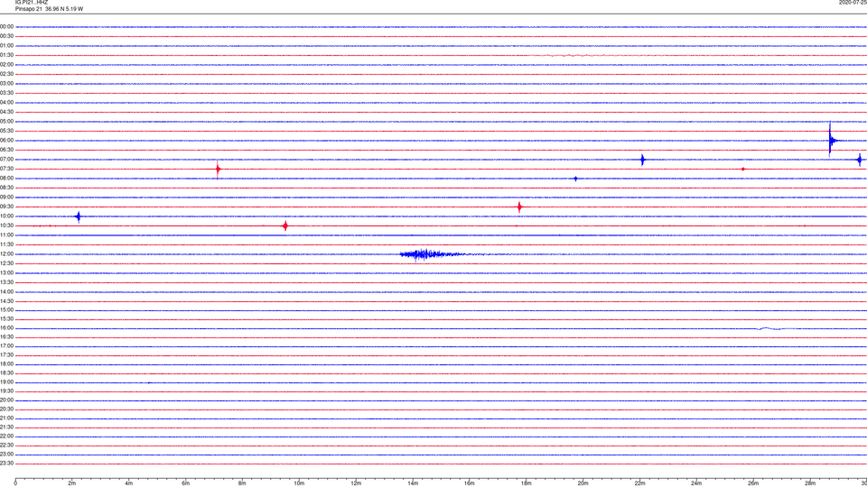
Task: Click the 05:30 time label
Action: (6, 131)
